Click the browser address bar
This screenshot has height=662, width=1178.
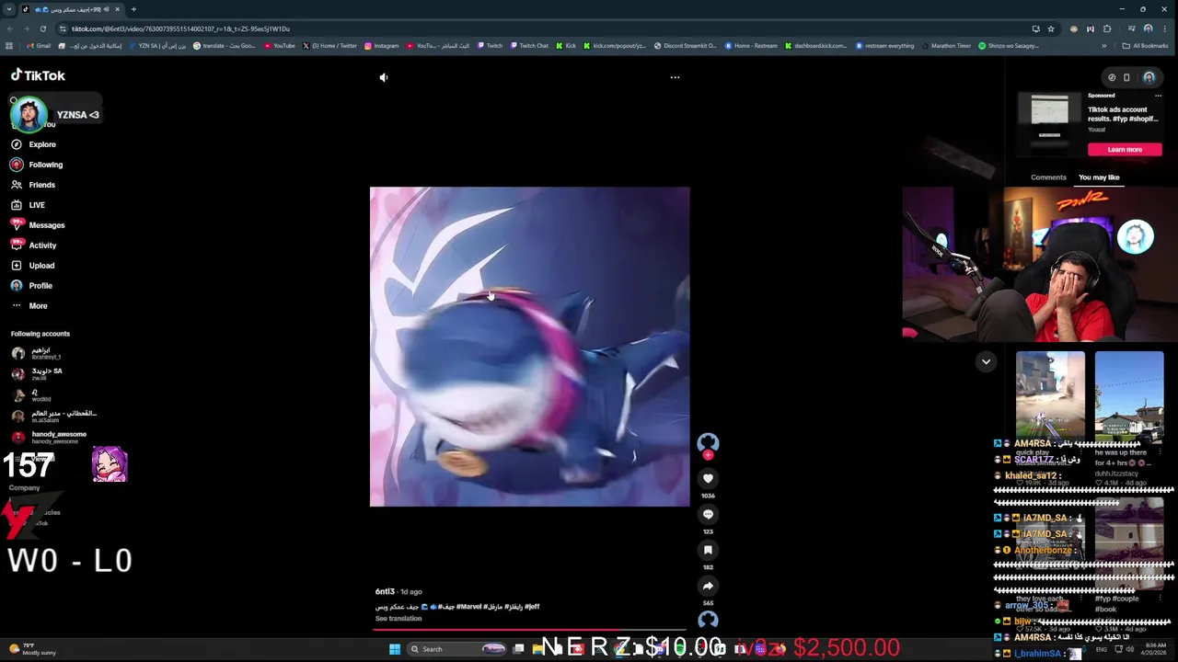[x=543, y=29]
